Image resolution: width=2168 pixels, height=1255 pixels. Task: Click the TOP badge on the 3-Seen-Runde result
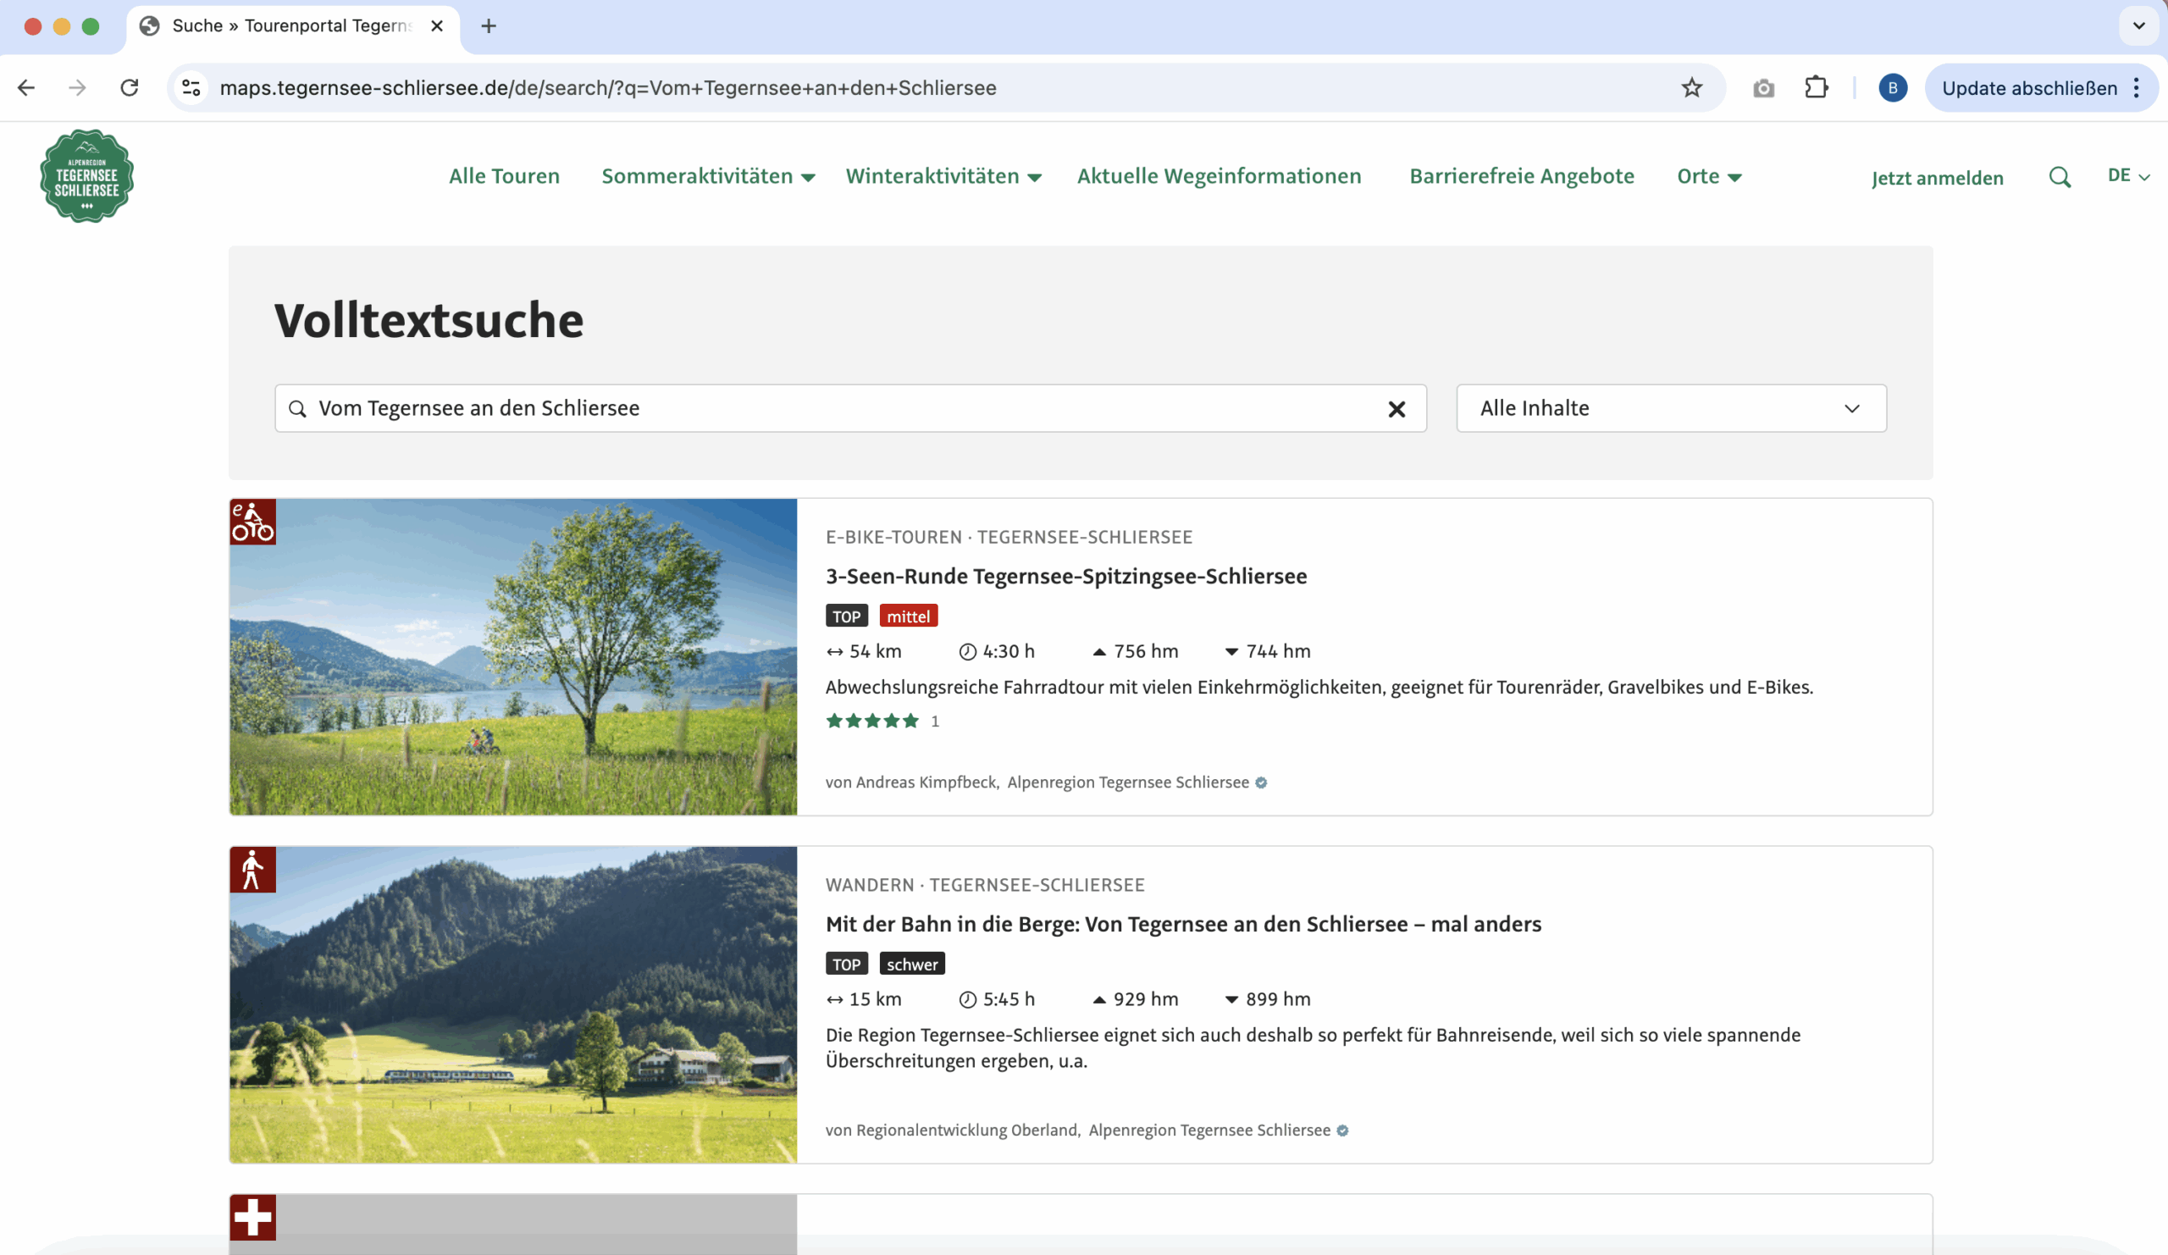click(847, 616)
